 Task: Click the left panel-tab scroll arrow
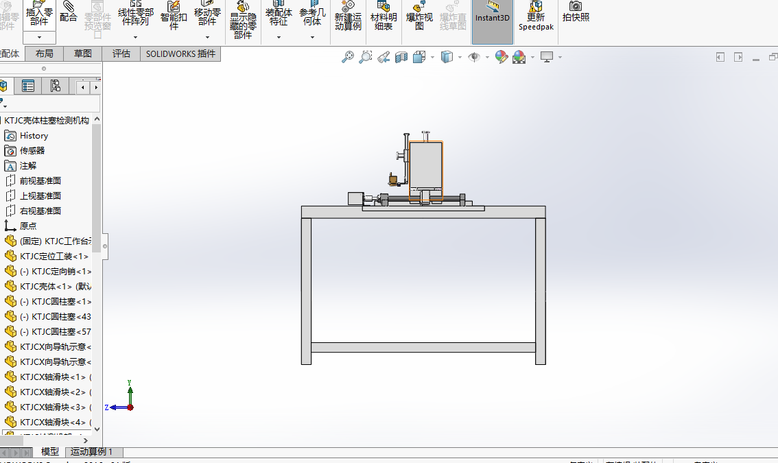tap(83, 88)
